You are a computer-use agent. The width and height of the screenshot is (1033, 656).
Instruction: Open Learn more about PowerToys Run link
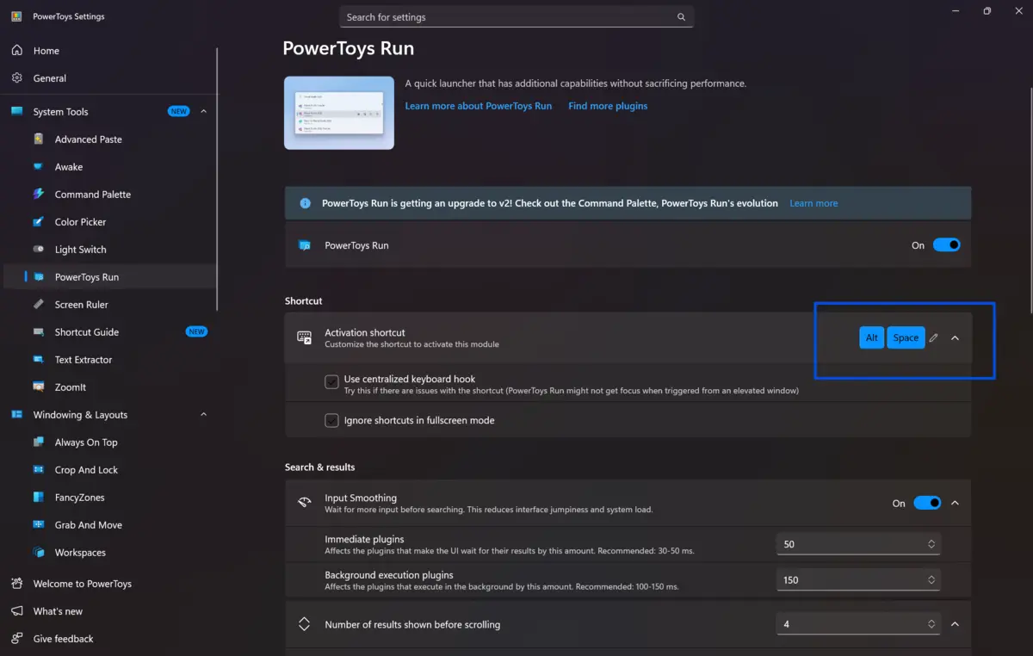tap(479, 106)
